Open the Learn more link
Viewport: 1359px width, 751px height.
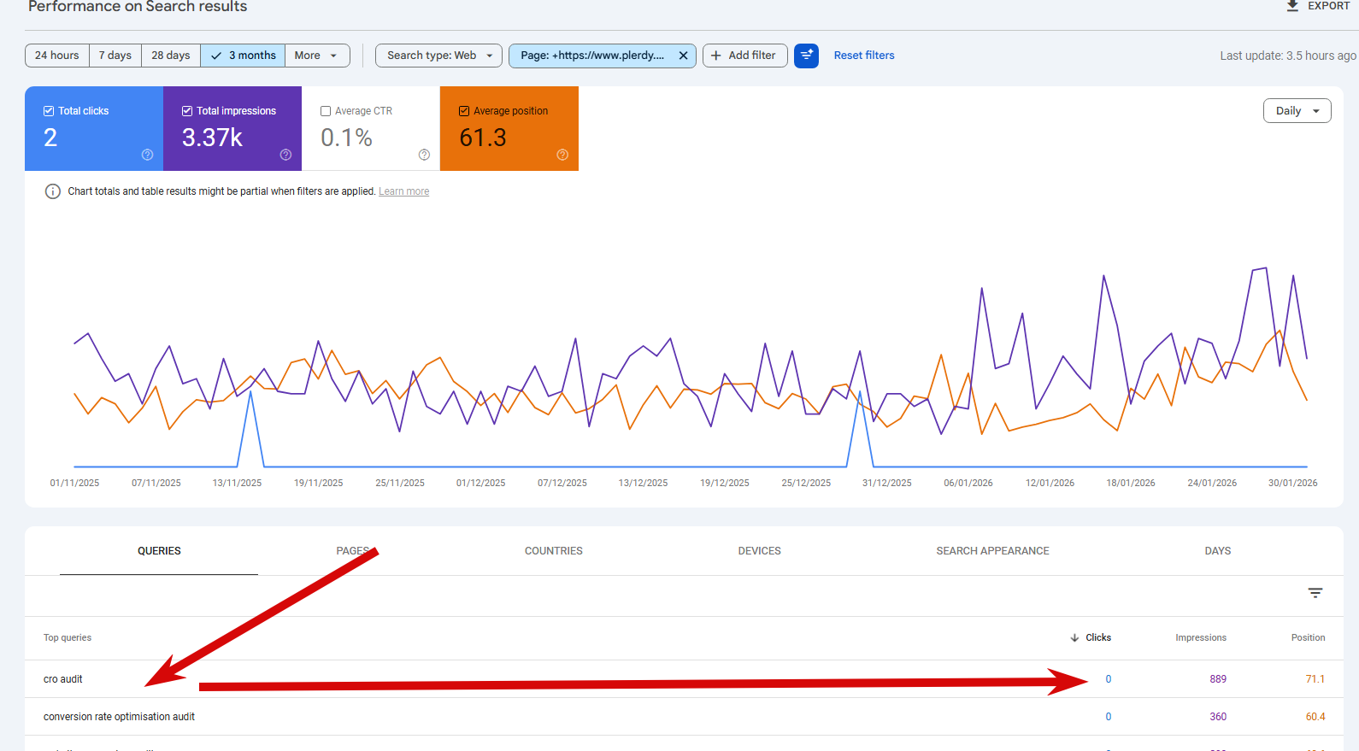404,191
